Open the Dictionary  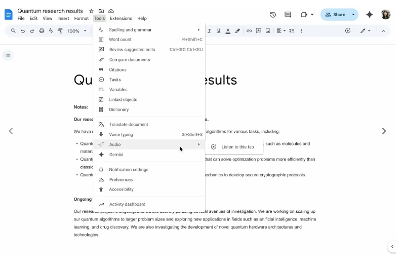coord(149,109)
